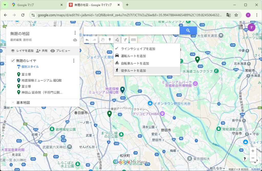The image size is (262, 171).
Task: Click the Chrome translate page icon
Action: pos(228,15)
